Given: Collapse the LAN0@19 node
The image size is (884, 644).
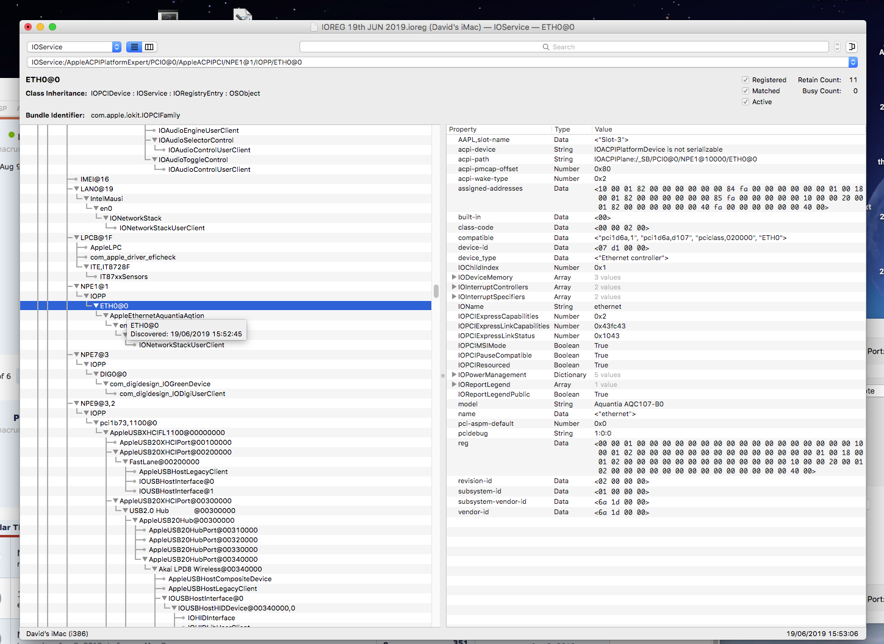Looking at the screenshot, I should 77,189.
